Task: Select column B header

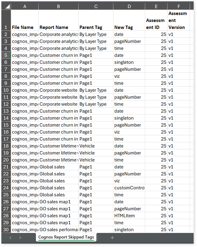Action: 58,6
